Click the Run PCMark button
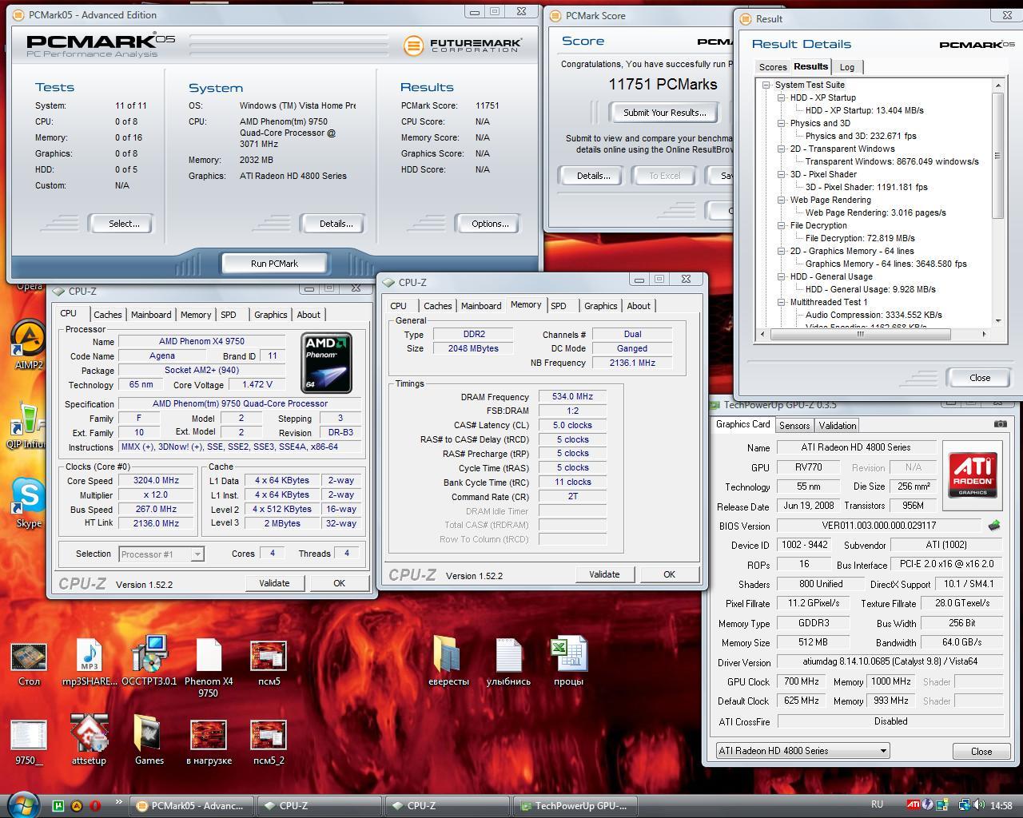The width and height of the screenshot is (1023, 818). click(x=274, y=264)
